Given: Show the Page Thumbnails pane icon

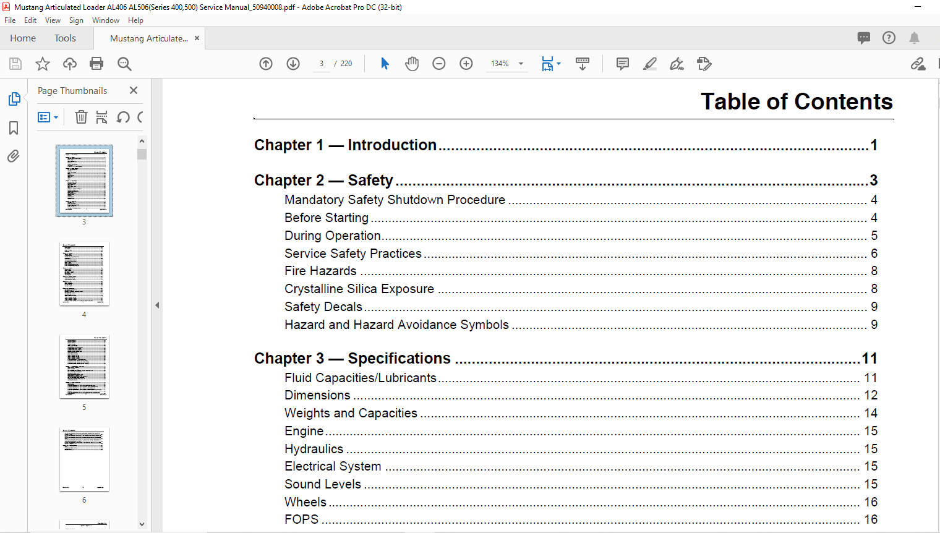Looking at the screenshot, I should tap(14, 99).
